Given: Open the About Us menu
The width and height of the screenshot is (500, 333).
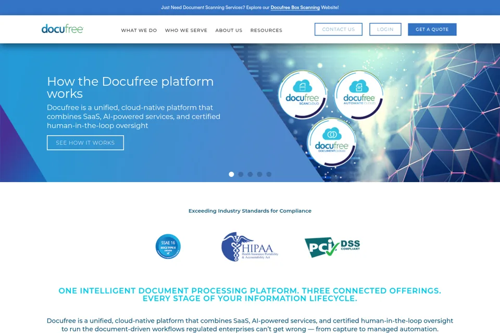Looking at the screenshot, I should [x=229, y=30].
